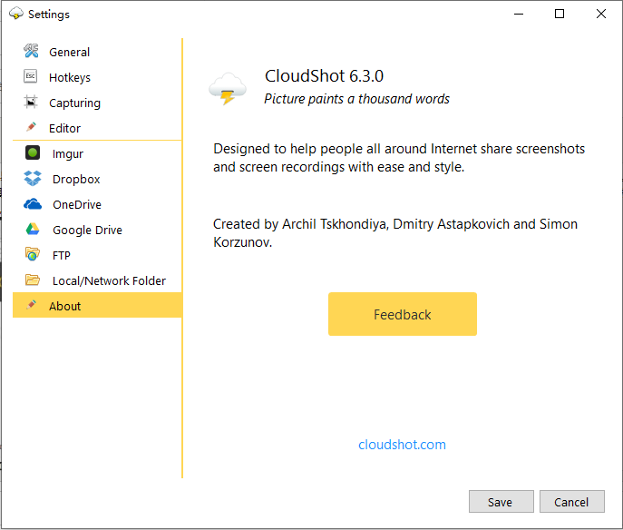Open the Local/Network Folder section

coord(109,281)
